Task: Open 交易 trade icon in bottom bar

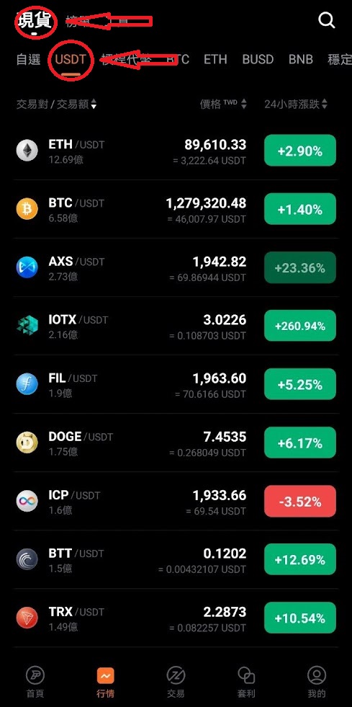Action: [176, 675]
